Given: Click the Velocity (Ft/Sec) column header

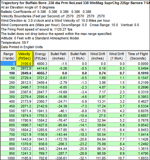Looking at the screenshot, I should click(x=25, y=56).
